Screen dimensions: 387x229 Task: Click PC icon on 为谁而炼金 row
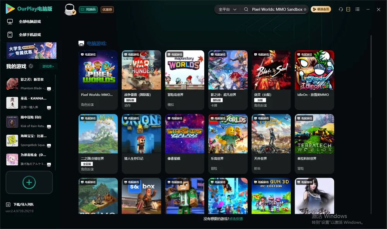(49, 165)
